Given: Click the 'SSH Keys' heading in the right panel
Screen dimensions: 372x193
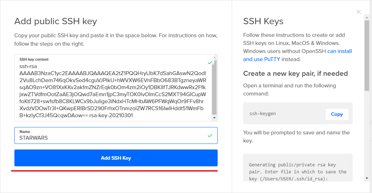Looking at the screenshot, I should tap(263, 21).
